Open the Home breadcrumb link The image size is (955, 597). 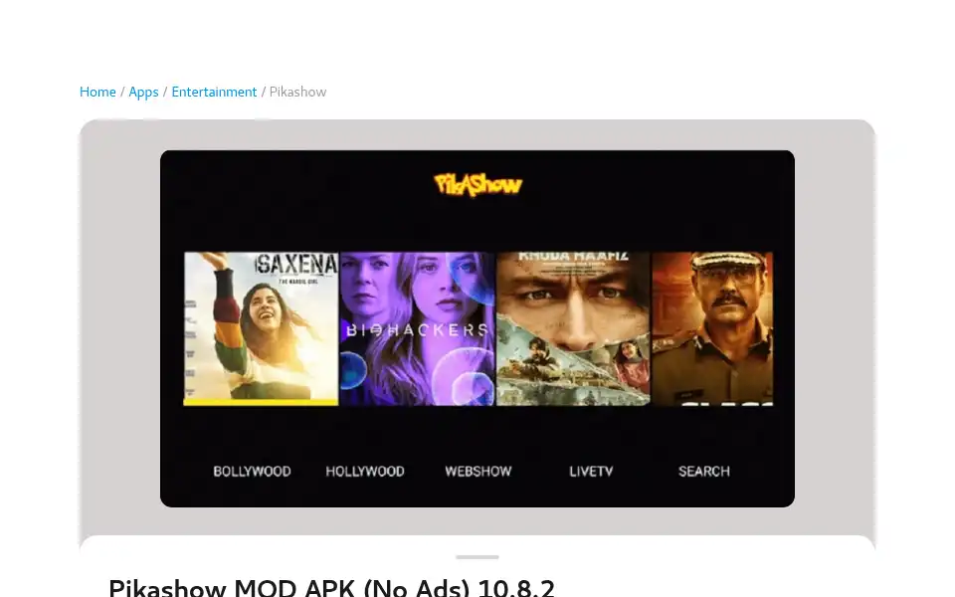tap(97, 92)
